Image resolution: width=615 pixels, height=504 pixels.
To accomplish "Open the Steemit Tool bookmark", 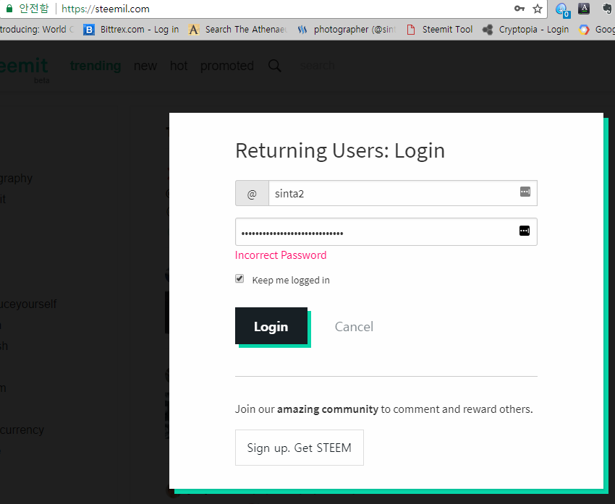I will coord(439,30).
